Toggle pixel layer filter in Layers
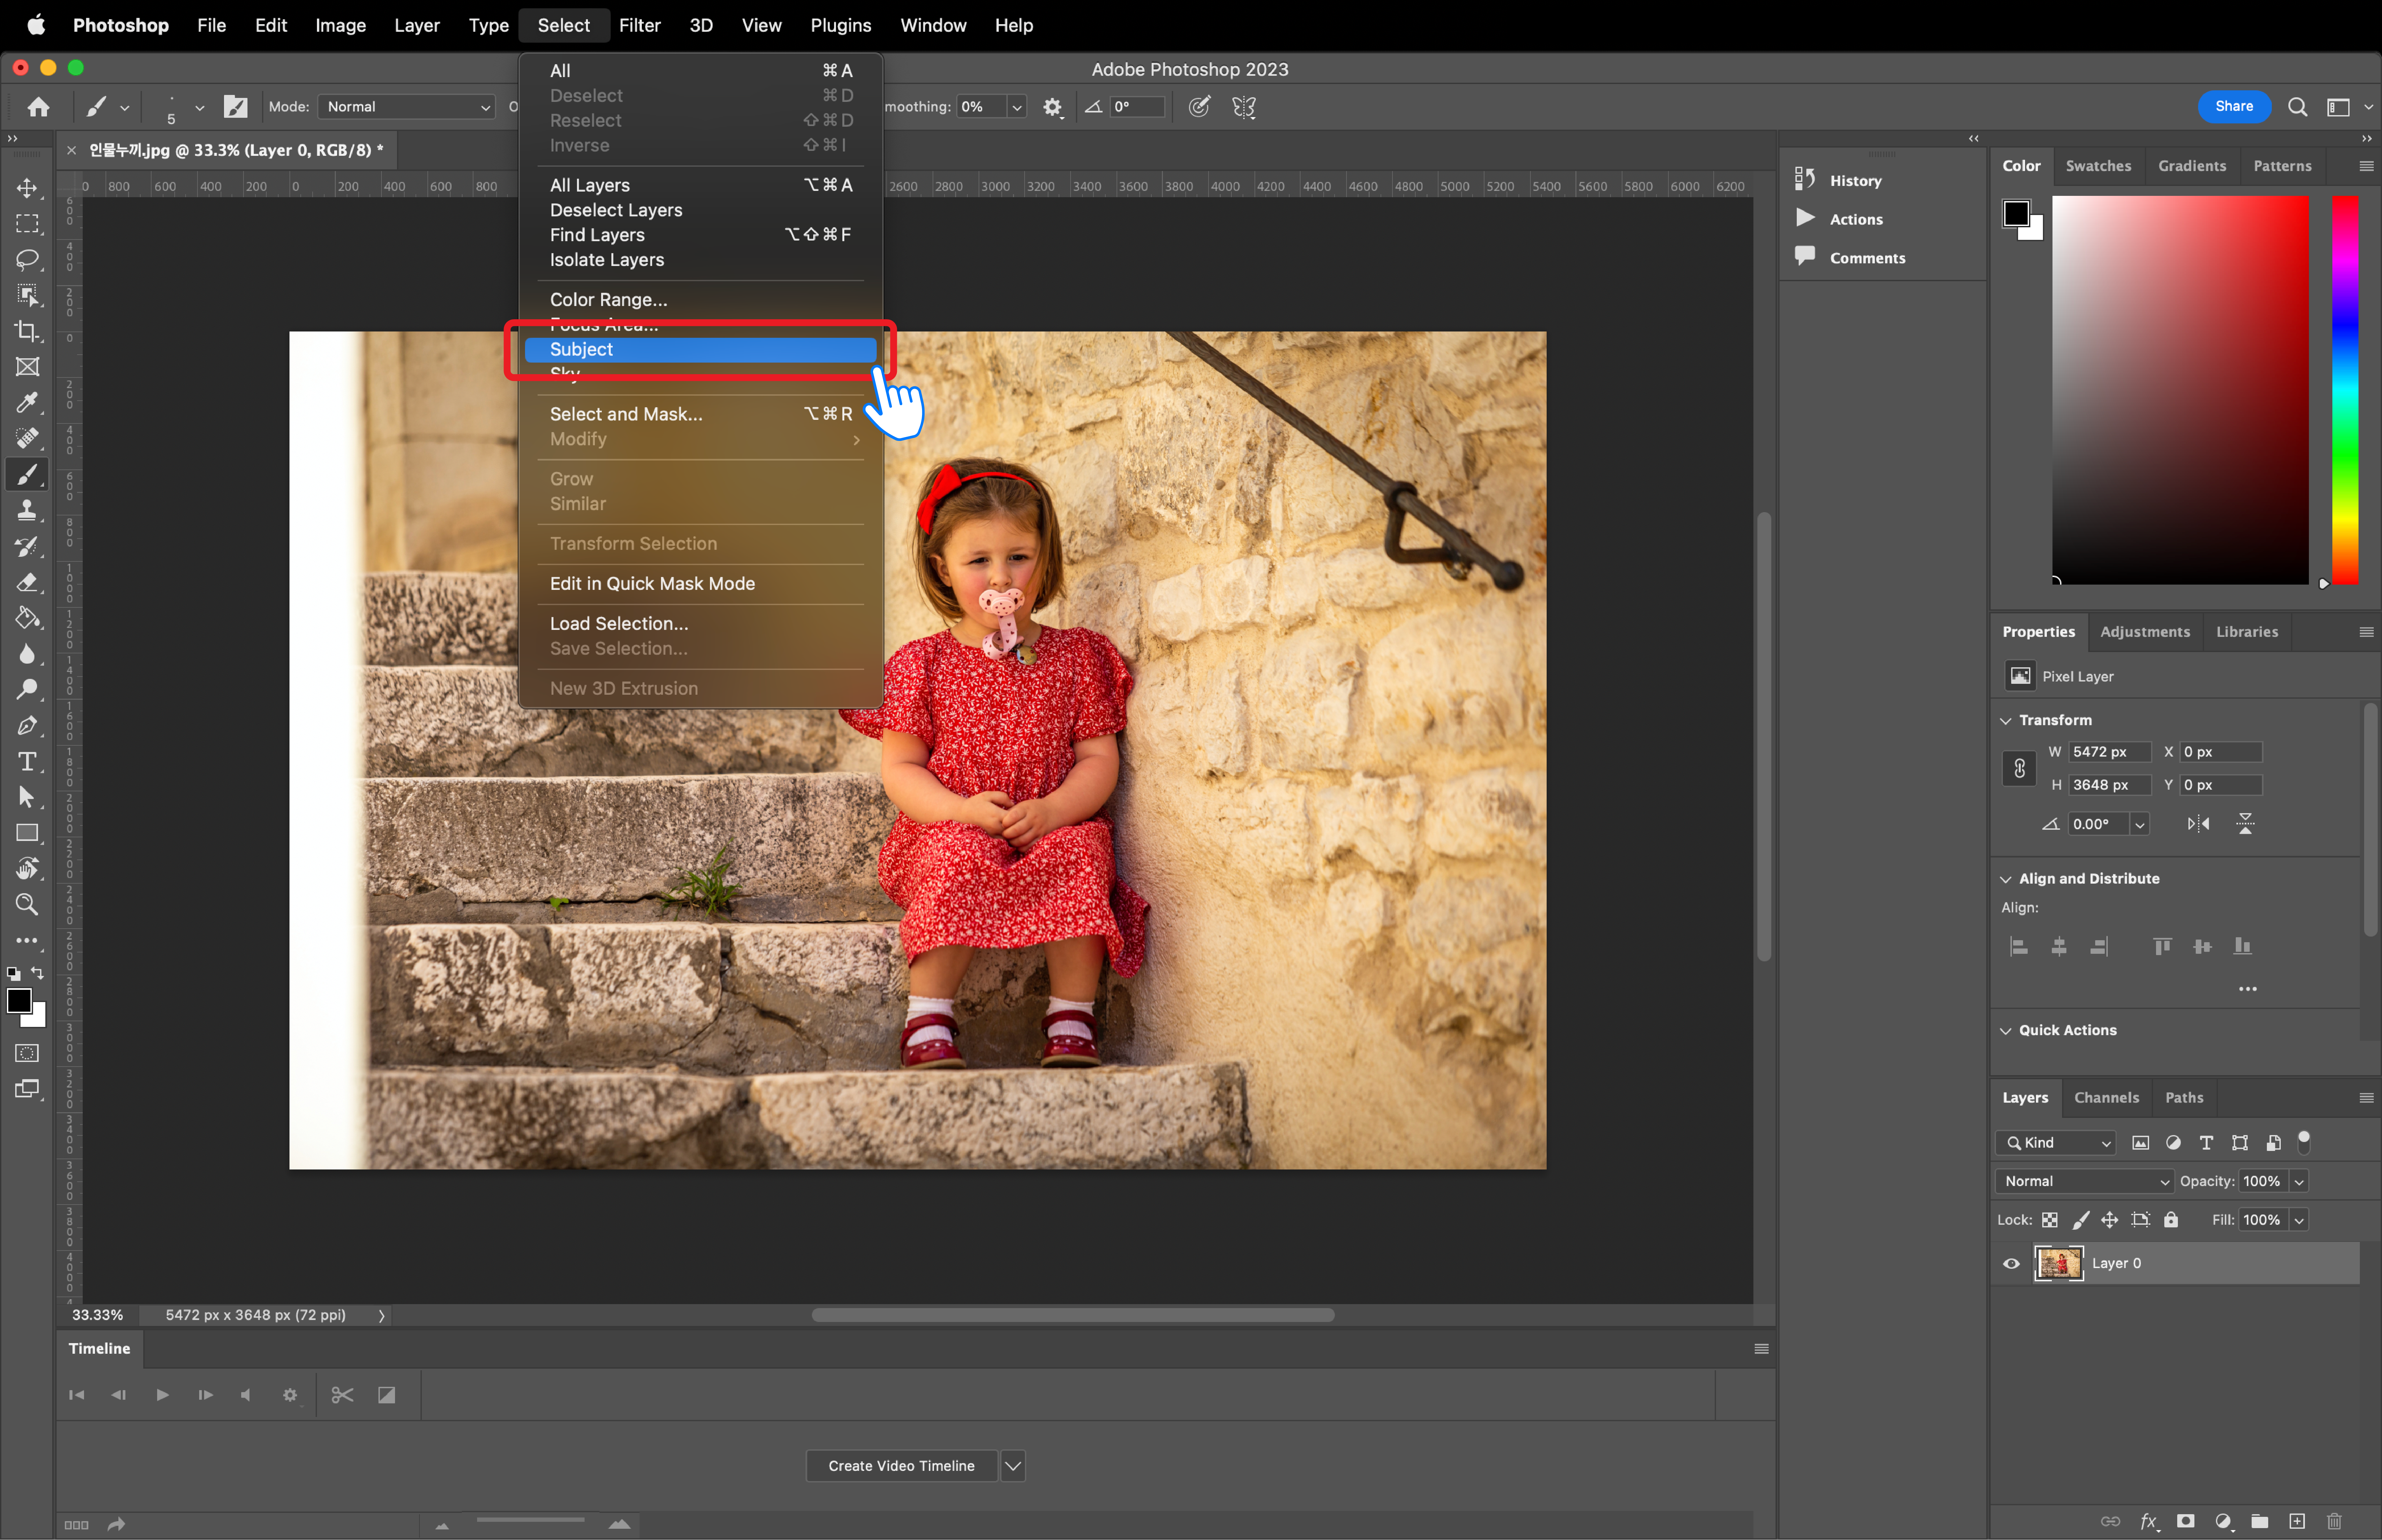This screenshot has height=1540, width=2382. [x=2140, y=1143]
